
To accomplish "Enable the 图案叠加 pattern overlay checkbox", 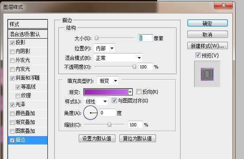I will pyautogui.click(x=12, y=131).
